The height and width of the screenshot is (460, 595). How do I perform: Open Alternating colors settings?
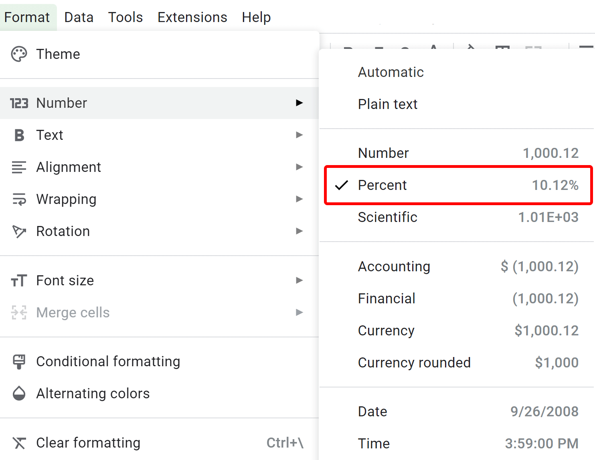point(93,393)
